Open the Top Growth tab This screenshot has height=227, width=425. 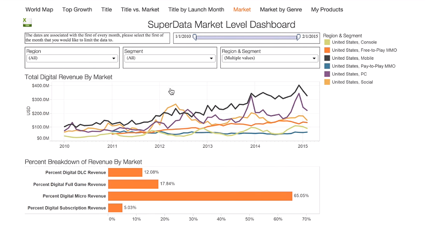(77, 9)
